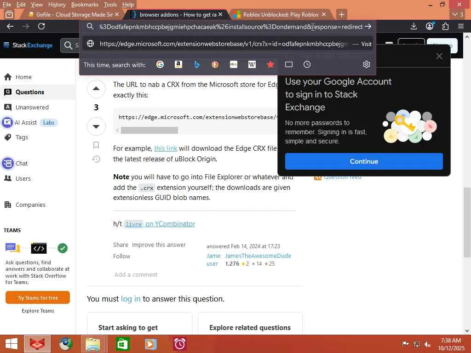Click Share under the answer

coord(121,245)
